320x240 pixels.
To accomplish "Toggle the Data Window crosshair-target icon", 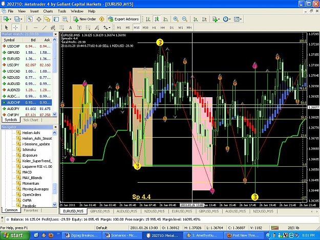I will 39,19.
